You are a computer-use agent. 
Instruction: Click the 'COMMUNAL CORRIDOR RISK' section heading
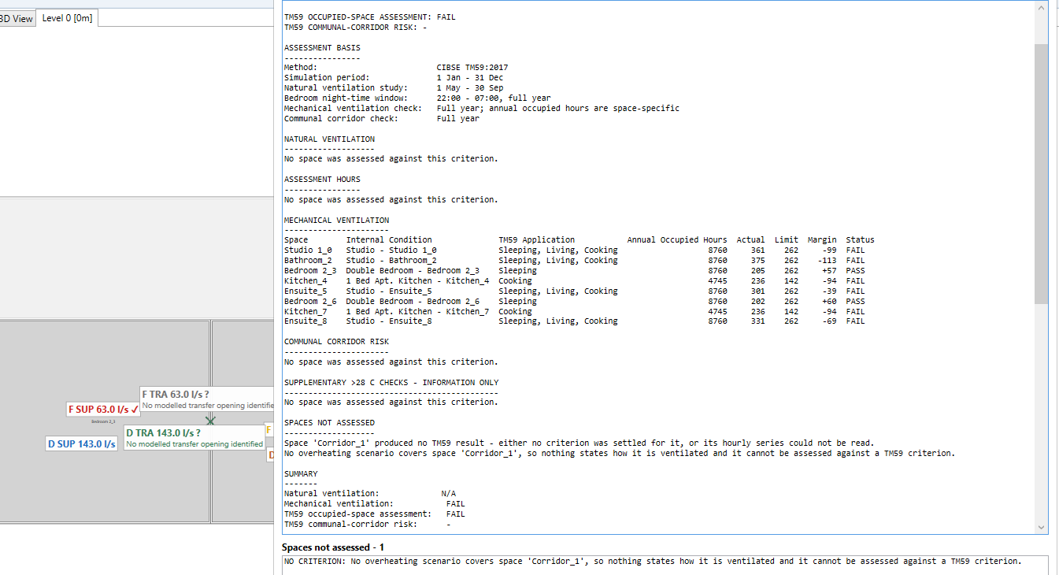point(336,342)
